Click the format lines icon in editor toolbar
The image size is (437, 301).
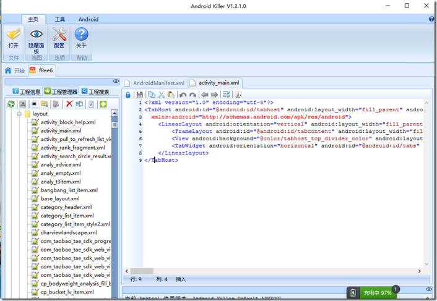pyautogui.click(x=227, y=95)
